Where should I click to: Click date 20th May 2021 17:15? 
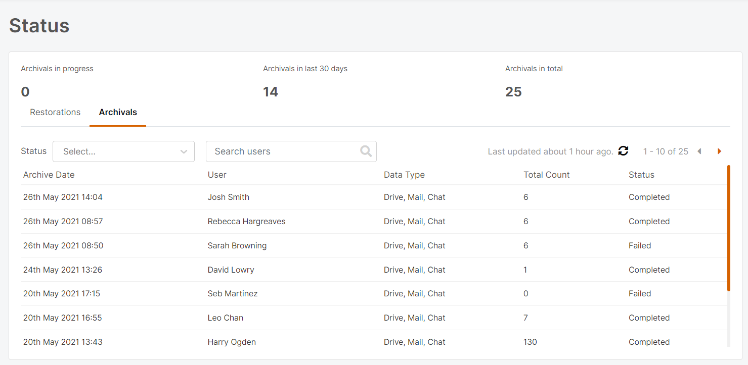click(62, 293)
